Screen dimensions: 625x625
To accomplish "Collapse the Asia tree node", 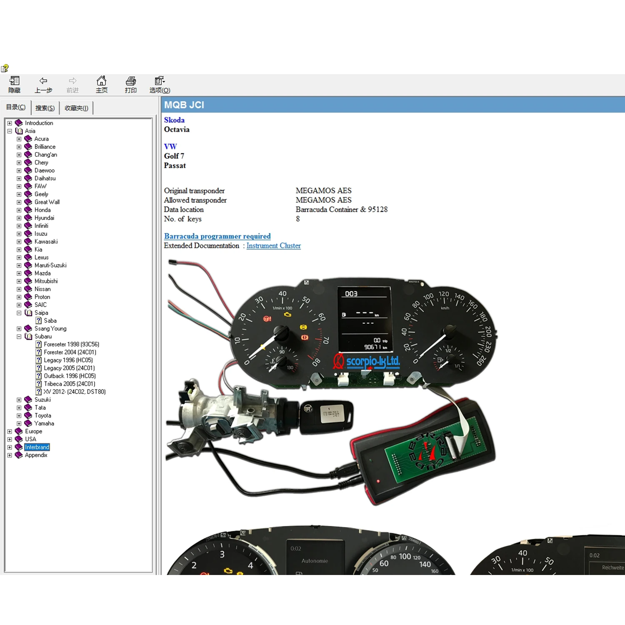I will [x=10, y=131].
